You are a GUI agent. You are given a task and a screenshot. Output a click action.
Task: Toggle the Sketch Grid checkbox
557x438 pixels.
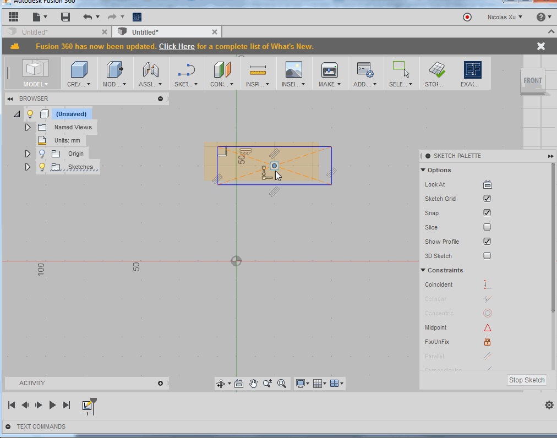click(487, 199)
